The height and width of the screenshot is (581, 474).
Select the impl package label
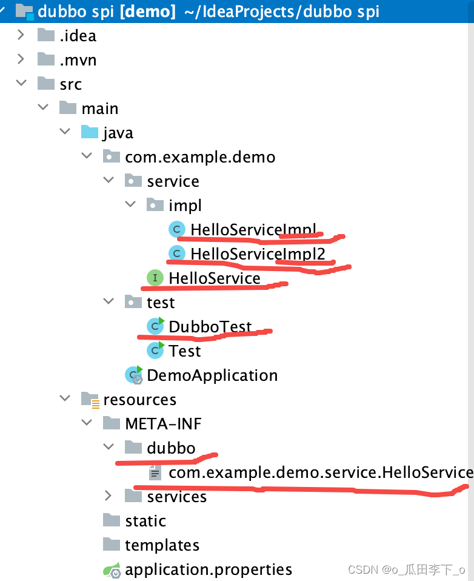click(185, 206)
